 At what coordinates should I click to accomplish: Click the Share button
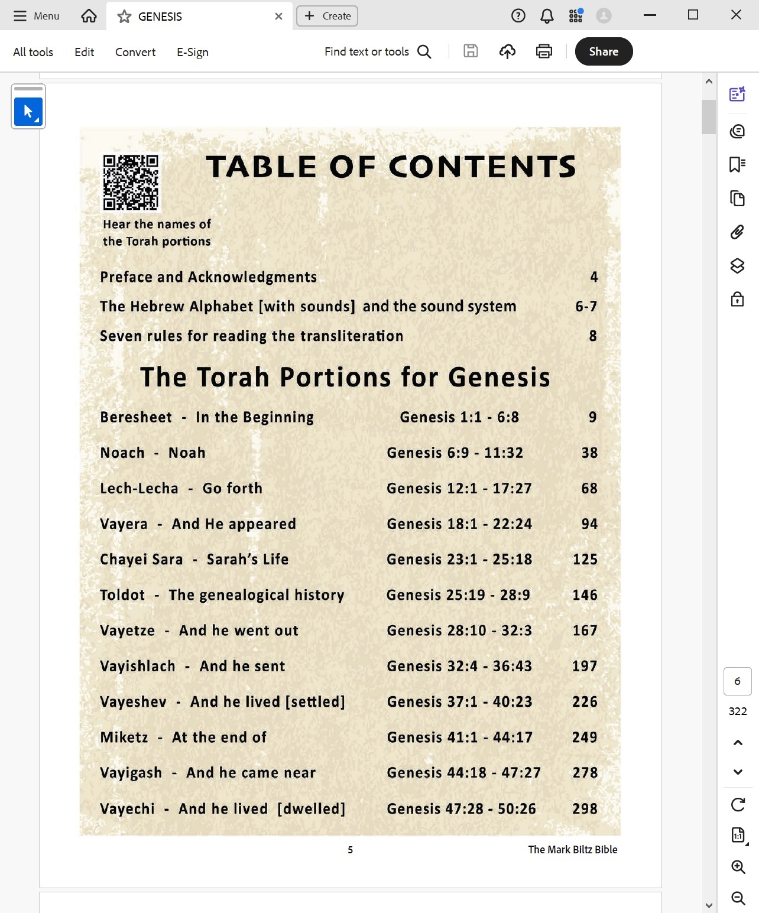coord(604,51)
